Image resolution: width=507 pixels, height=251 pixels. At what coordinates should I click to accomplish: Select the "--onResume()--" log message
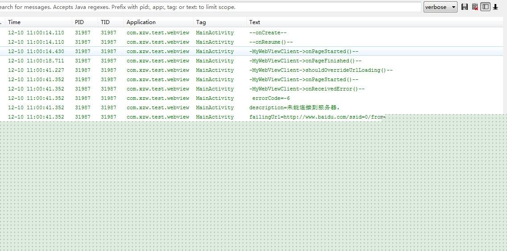coord(271,42)
